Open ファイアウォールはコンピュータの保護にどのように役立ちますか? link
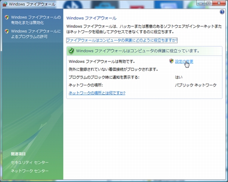The image size is (228, 182). point(122,40)
